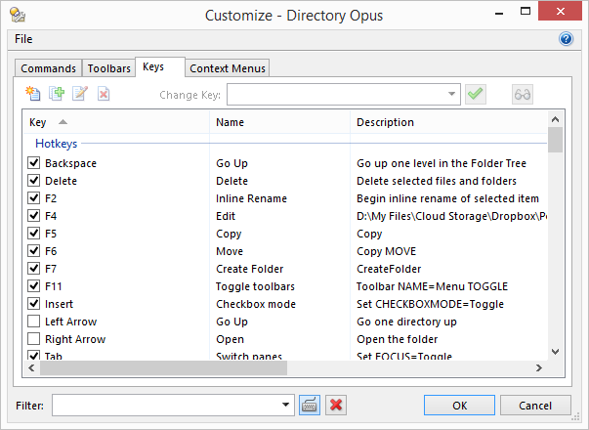The width and height of the screenshot is (589, 430).
Task: Click 'Toolbar NAME=Menu TOGGLE' description
Action: point(432,286)
